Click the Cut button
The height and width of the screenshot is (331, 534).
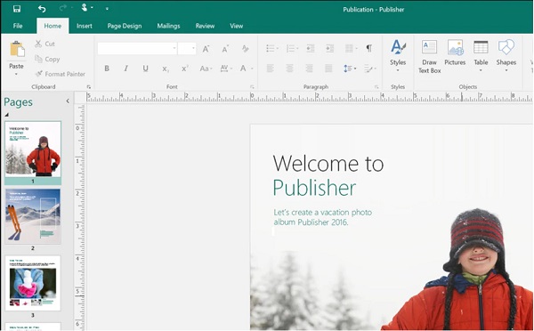(x=45, y=44)
